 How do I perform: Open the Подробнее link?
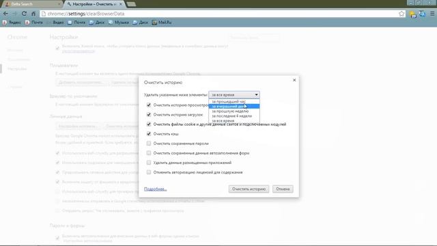[155, 189]
